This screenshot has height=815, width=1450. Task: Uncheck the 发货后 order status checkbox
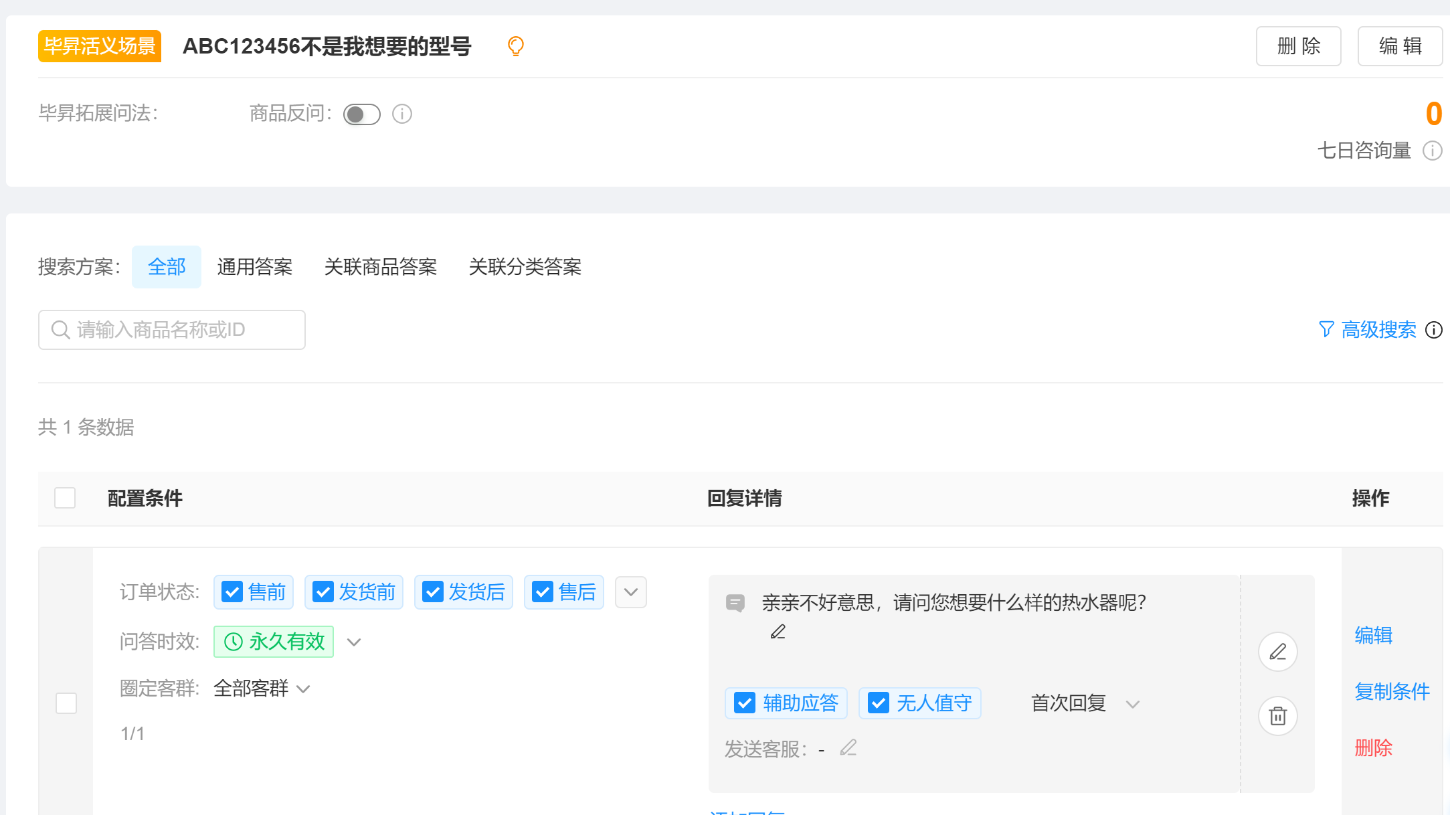432,592
